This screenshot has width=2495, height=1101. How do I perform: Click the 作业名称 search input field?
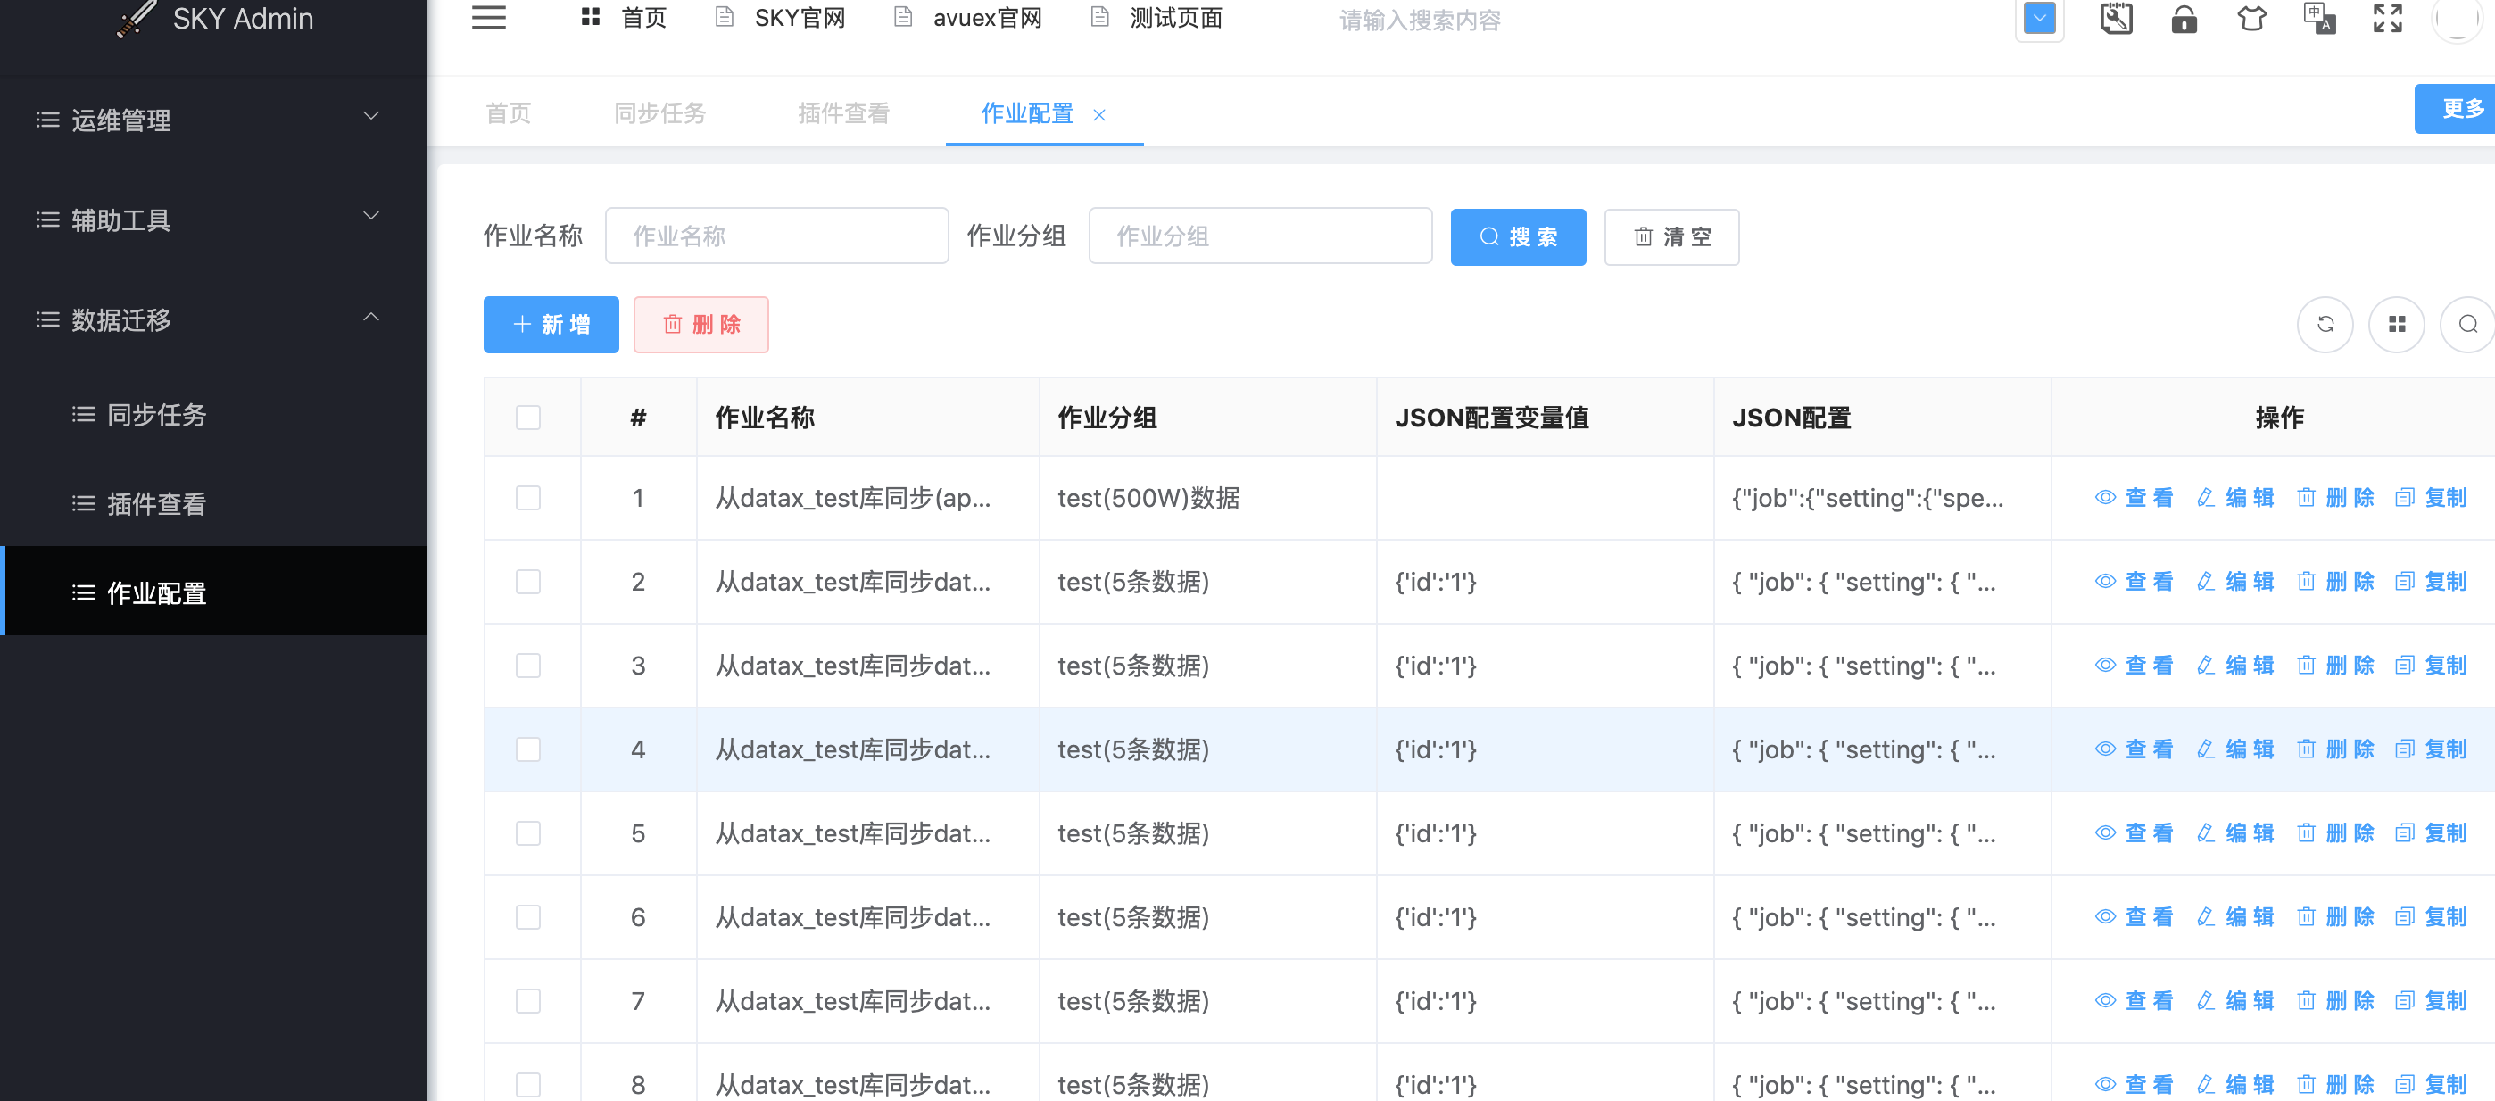tap(775, 236)
